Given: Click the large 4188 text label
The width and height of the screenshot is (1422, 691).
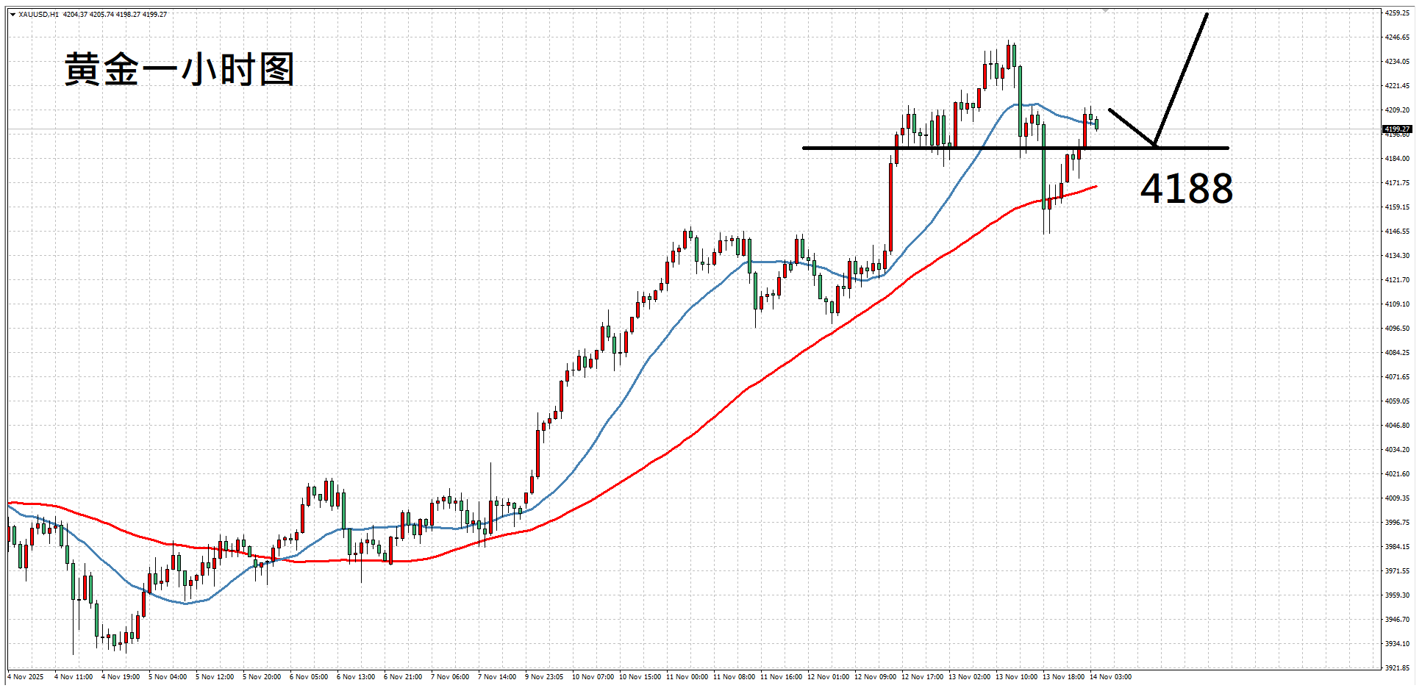Looking at the screenshot, I should 1186,189.
